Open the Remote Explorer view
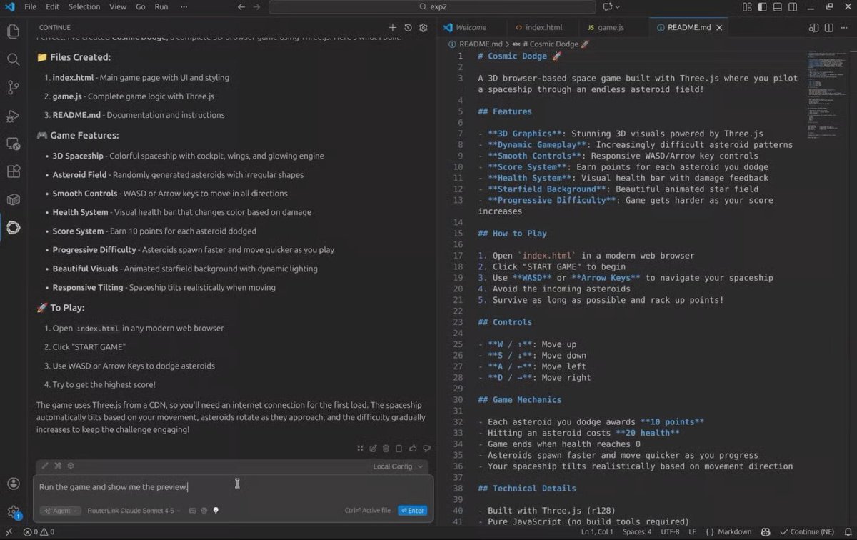 (13, 144)
